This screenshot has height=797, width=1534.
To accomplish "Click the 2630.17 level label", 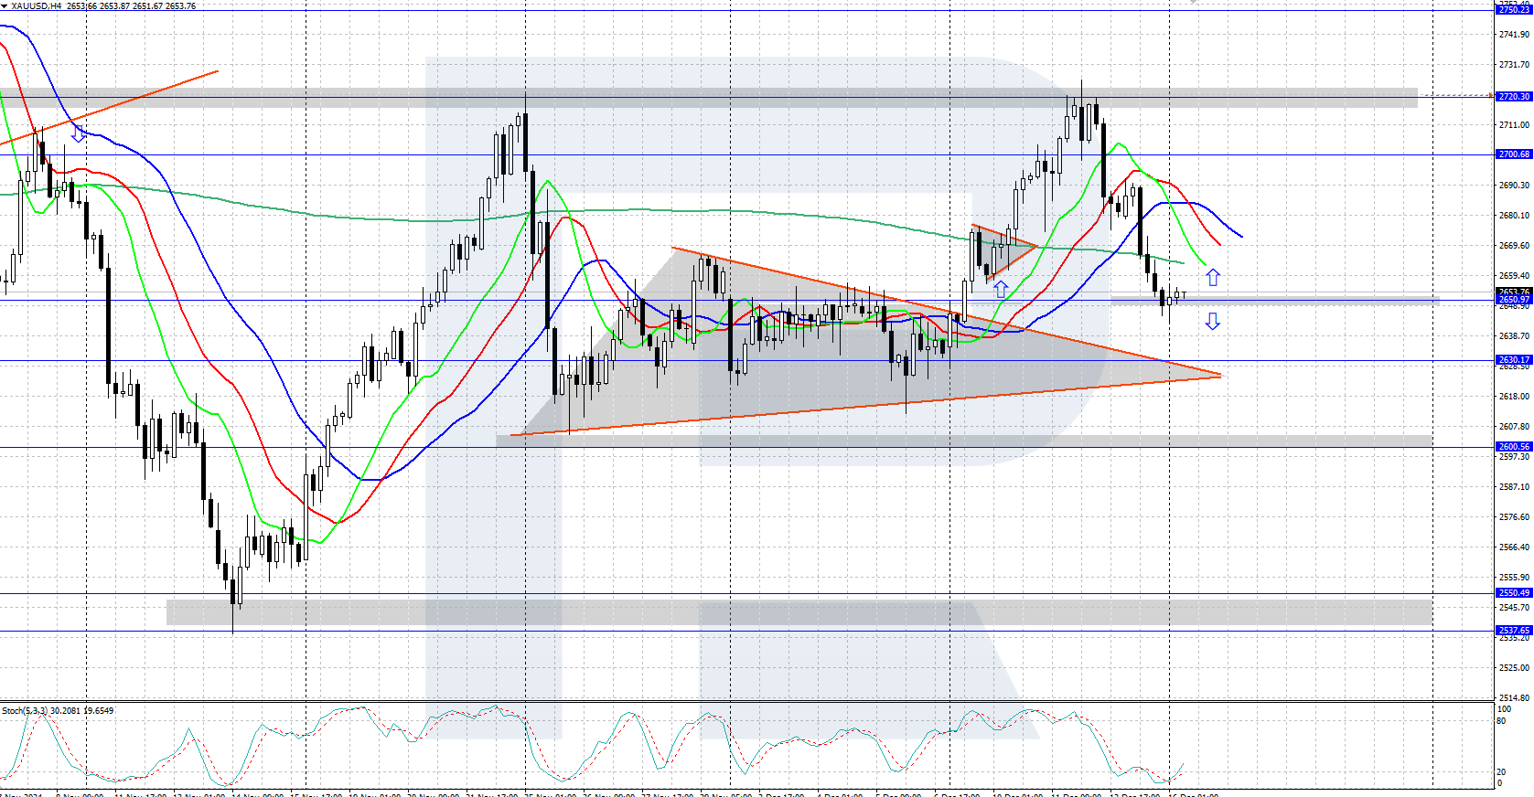I will [1514, 360].
